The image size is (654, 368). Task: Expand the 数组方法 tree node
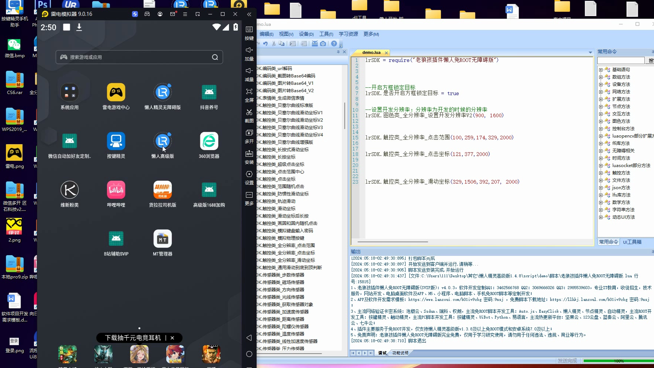click(601, 77)
